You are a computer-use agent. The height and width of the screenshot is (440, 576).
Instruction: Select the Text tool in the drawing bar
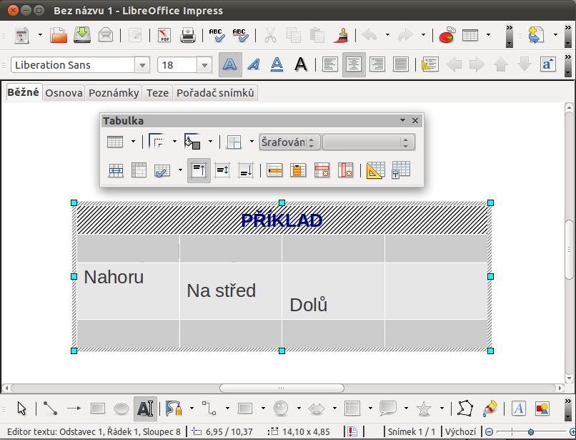pyautogui.click(x=145, y=409)
